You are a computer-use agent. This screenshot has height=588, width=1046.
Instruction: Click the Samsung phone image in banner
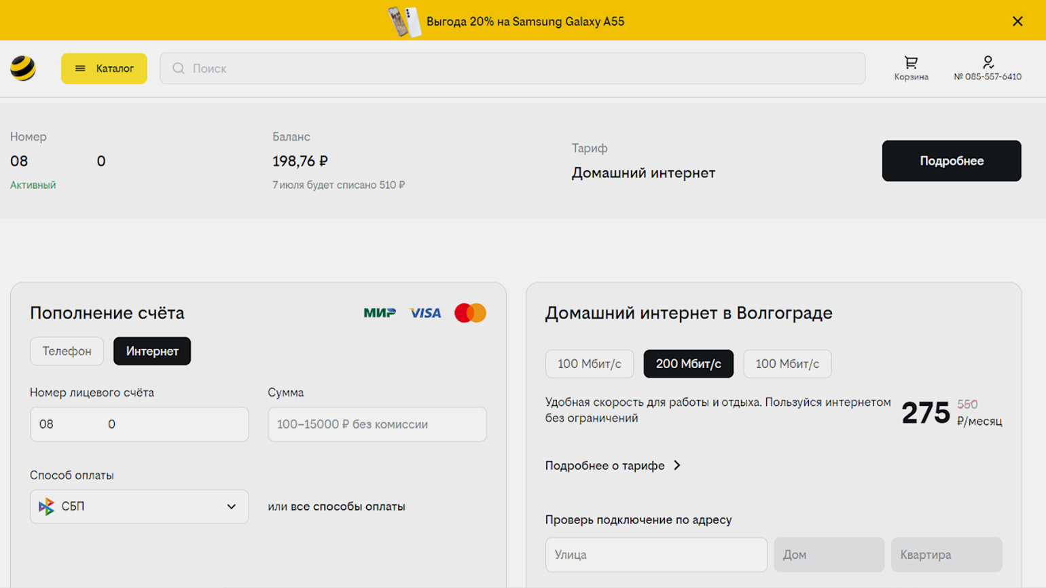click(x=405, y=22)
